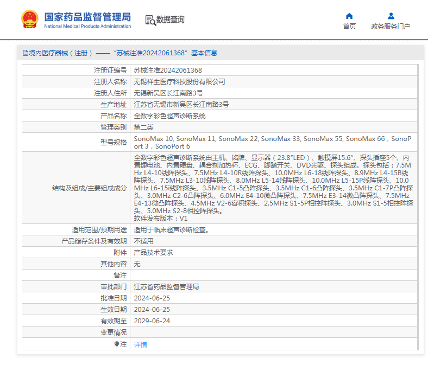Click the document icon in the panel header

coord(25,53)
